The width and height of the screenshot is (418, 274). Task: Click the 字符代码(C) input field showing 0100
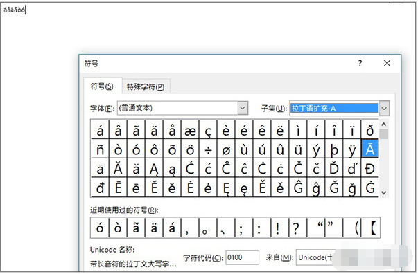click(x=242, y=257)
